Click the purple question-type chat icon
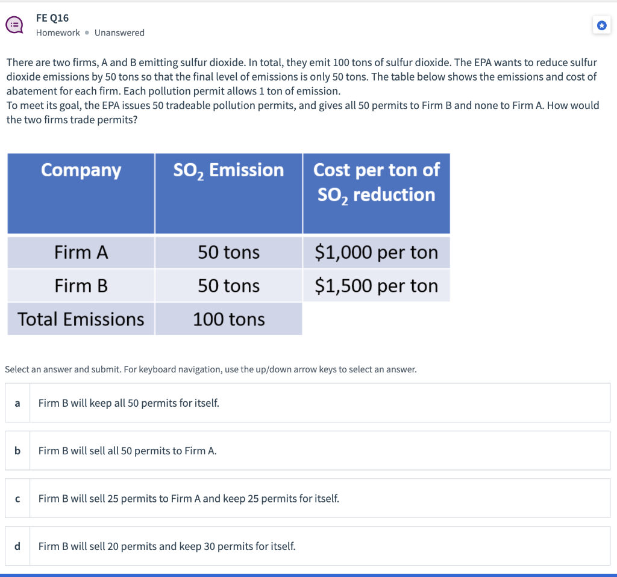 [x=14, y=25]
